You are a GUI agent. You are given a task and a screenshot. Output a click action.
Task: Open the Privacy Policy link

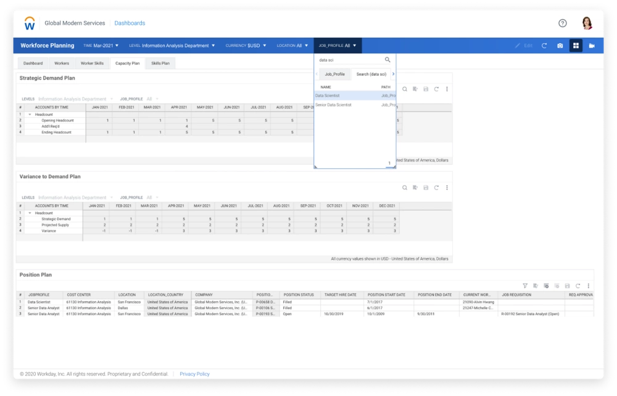point(194,374)
